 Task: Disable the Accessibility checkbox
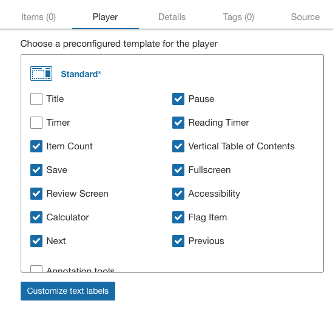178,194
